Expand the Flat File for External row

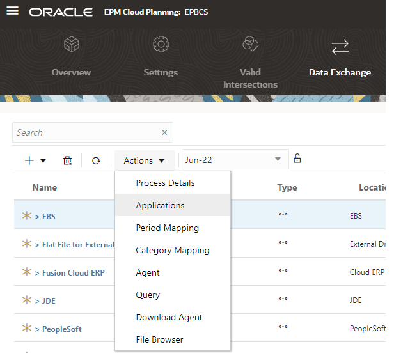(x=37, y=245)
